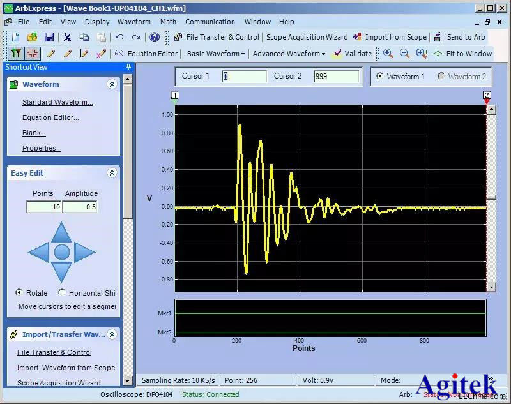The image size is (511, 404).
Task: Open the File menu
Action: [24, 22]
